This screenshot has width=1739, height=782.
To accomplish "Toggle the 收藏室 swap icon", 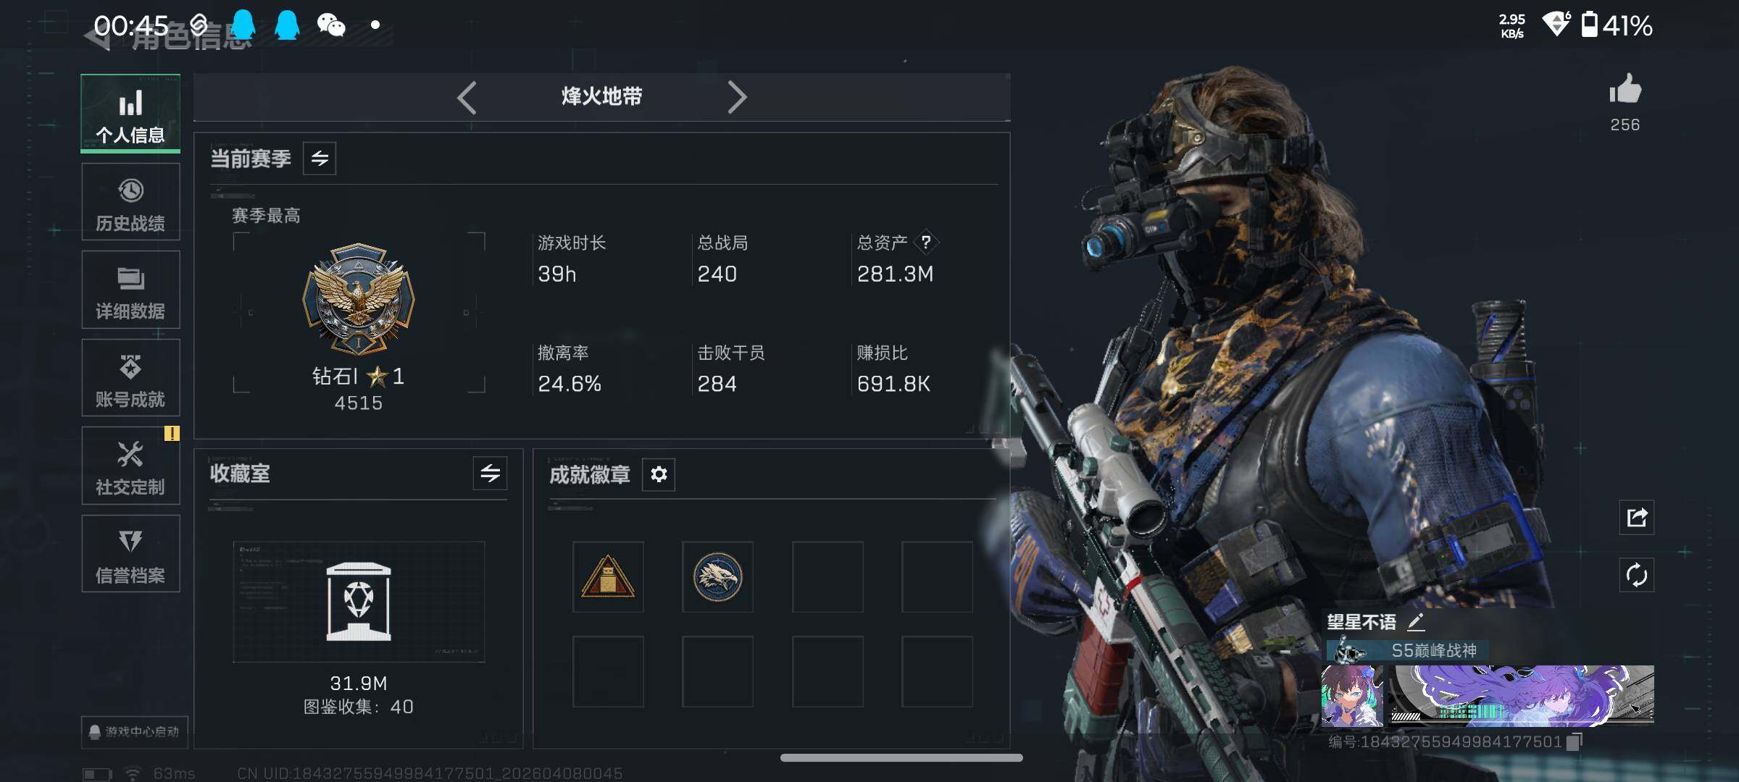I will tap(491, 474).
